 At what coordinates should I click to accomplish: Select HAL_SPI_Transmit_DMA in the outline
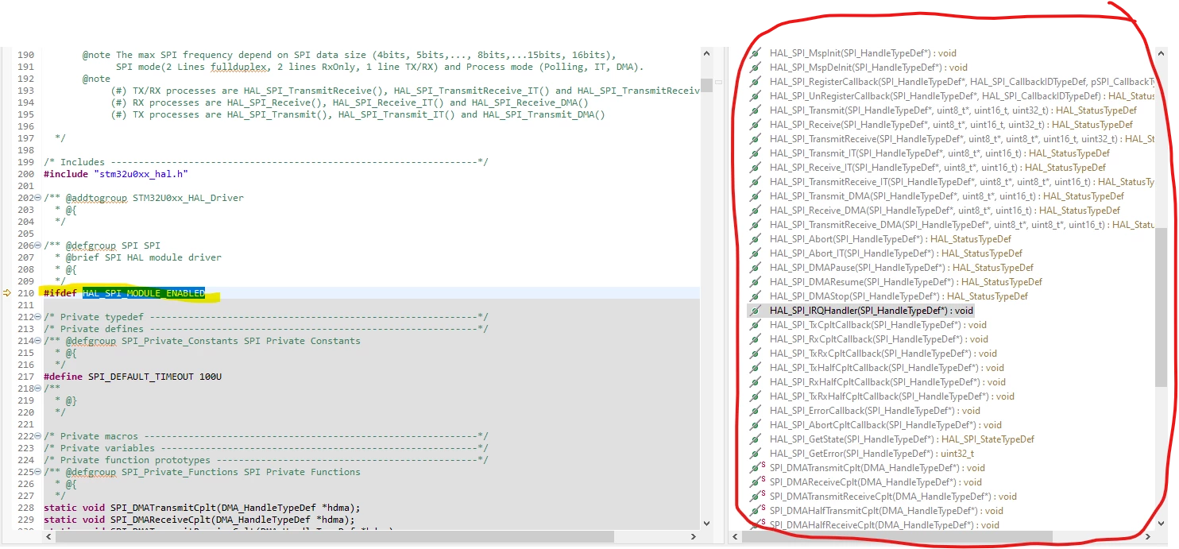click(x=947, y=196)
